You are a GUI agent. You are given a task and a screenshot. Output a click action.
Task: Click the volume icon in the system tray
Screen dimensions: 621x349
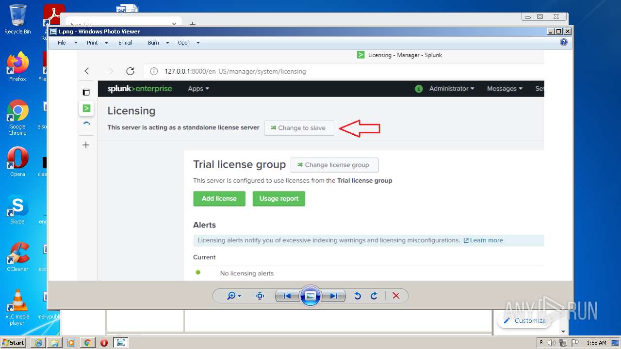point(552,343)
